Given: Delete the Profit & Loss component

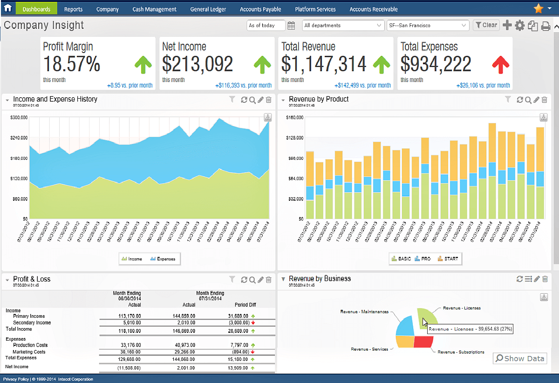Looking at the screenshot, I should pyautogui.click(x=269, y=279).
